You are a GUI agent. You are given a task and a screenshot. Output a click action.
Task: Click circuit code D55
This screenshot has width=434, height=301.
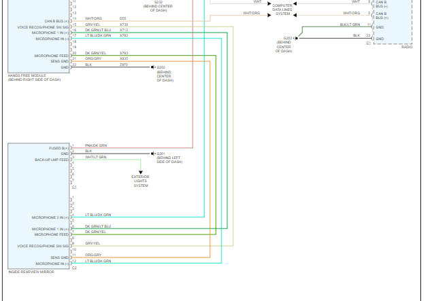(123, 18)
